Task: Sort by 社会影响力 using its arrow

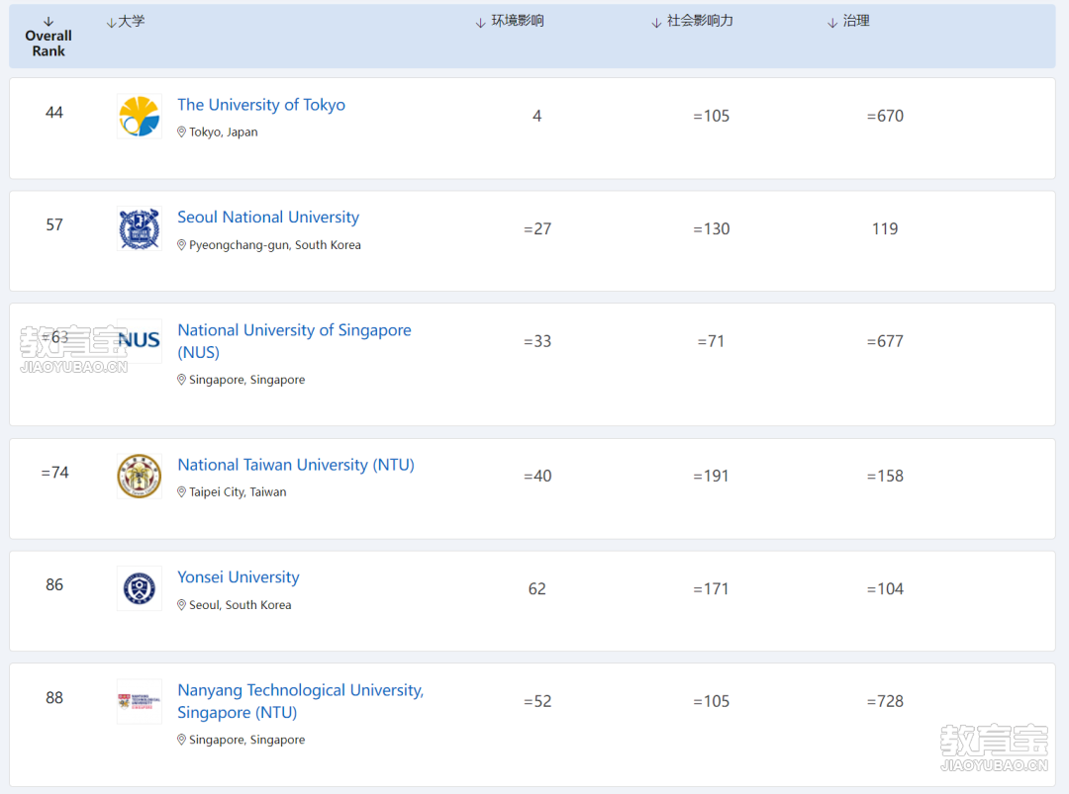Action: click(x=656, y=23)
